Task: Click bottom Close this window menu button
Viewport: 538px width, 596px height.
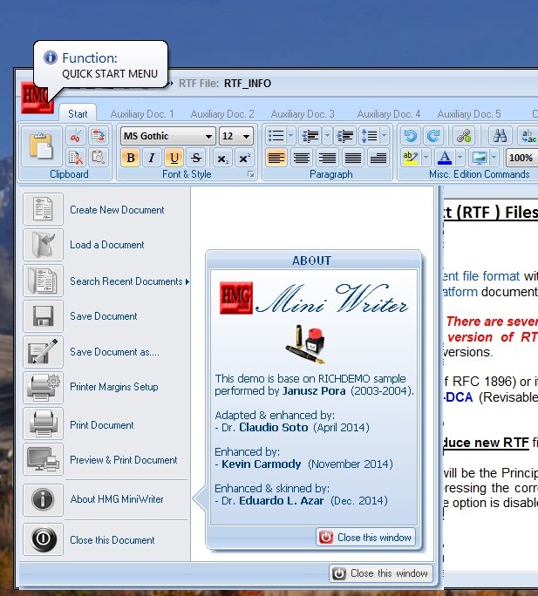Action: (x=381, y=573)
